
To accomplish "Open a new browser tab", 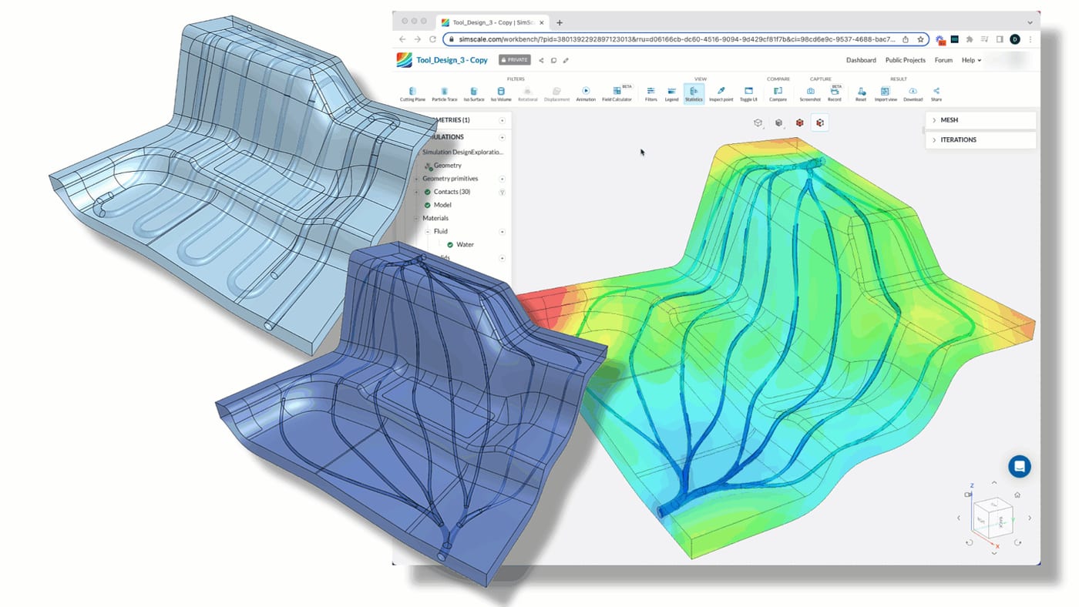I will pyautogui.click(x=560, y=22).
